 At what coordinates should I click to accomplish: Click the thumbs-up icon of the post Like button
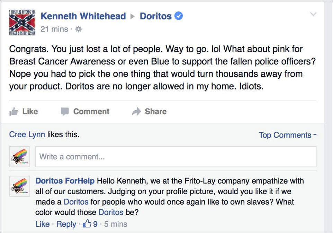pyautogui.click(x=14, y=111)
